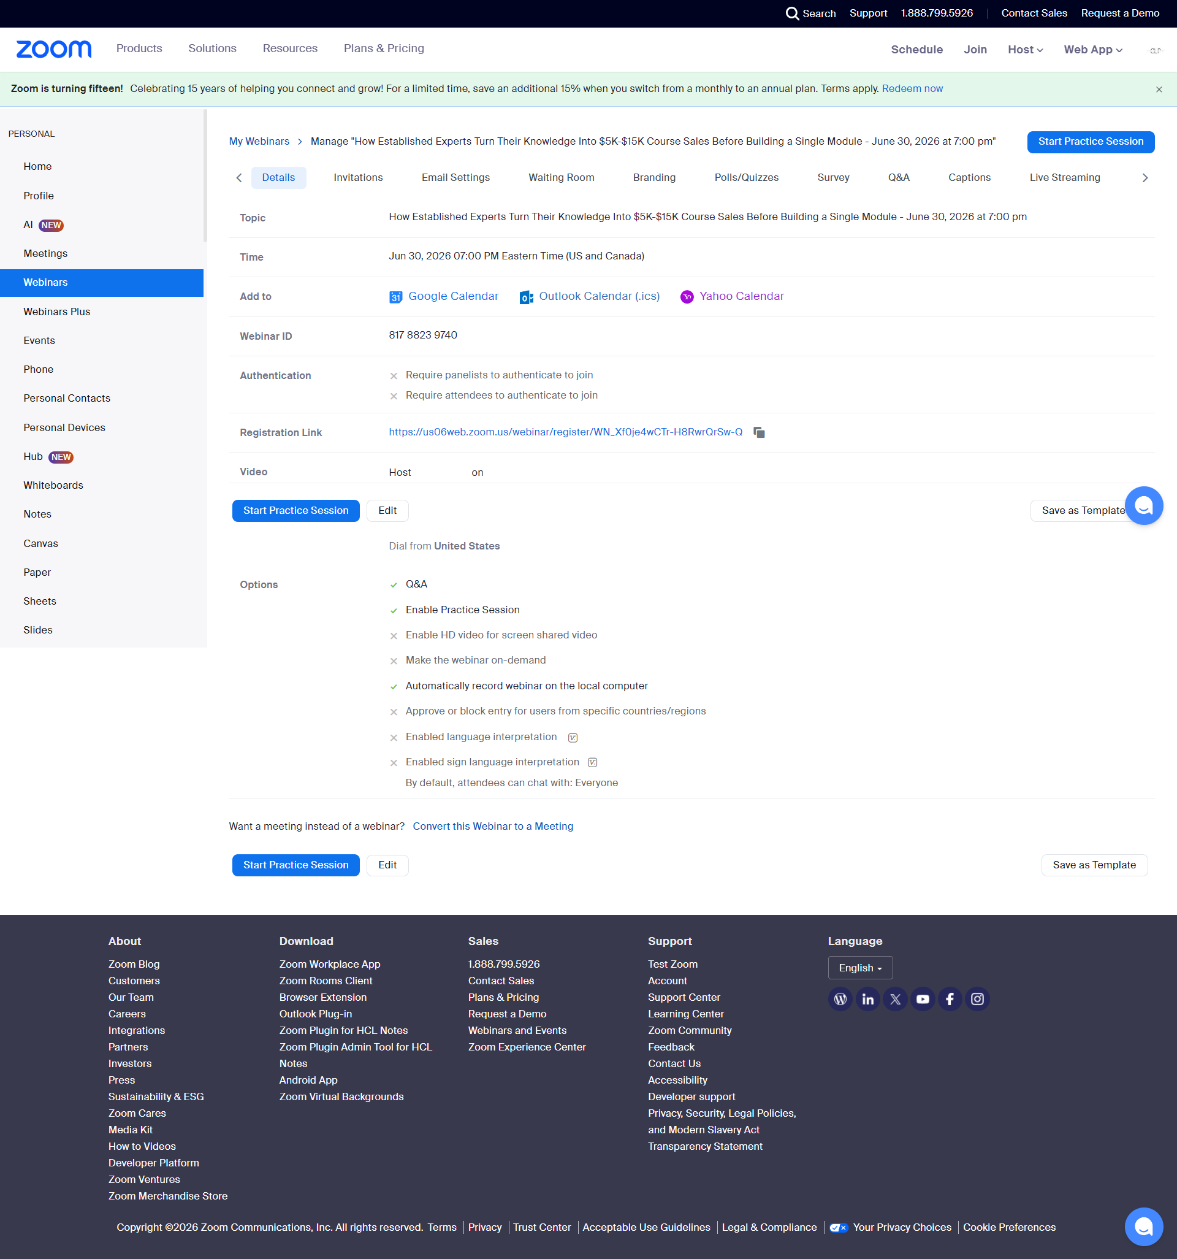Screen dimensions: 1177x1259
Task: Open the user profile avatar
Action: pyautogui.click(x=1156, y=50)
